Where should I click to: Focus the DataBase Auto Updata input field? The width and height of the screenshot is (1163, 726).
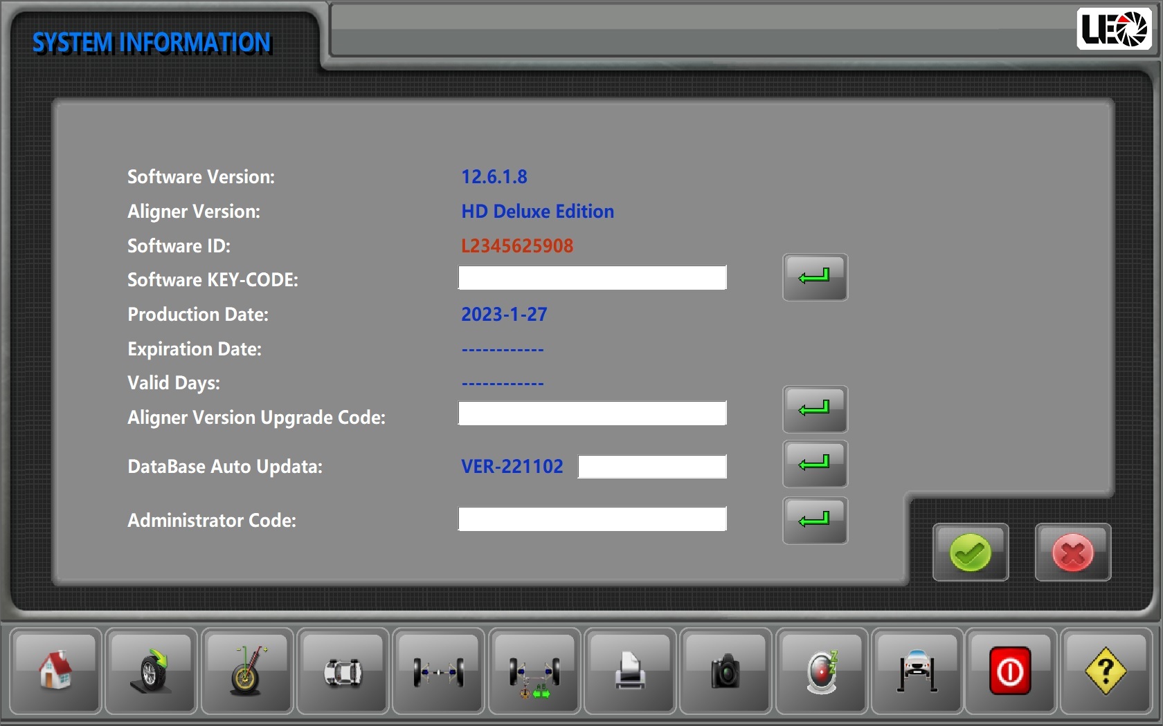click(652, 467)
